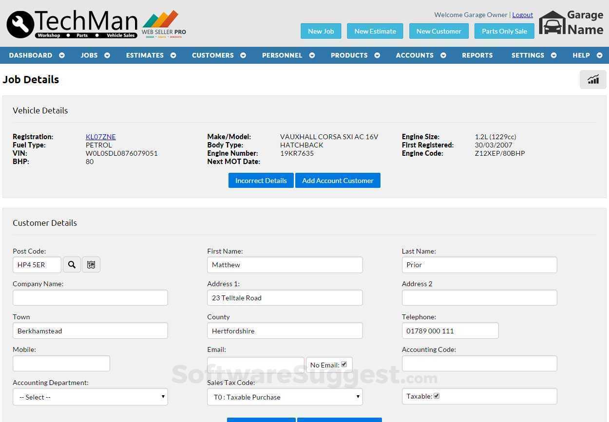This screenshot has height=422, width=609.
Task: Click the chevron icon on the SETTINGS menu
Action: click(554, 55)
